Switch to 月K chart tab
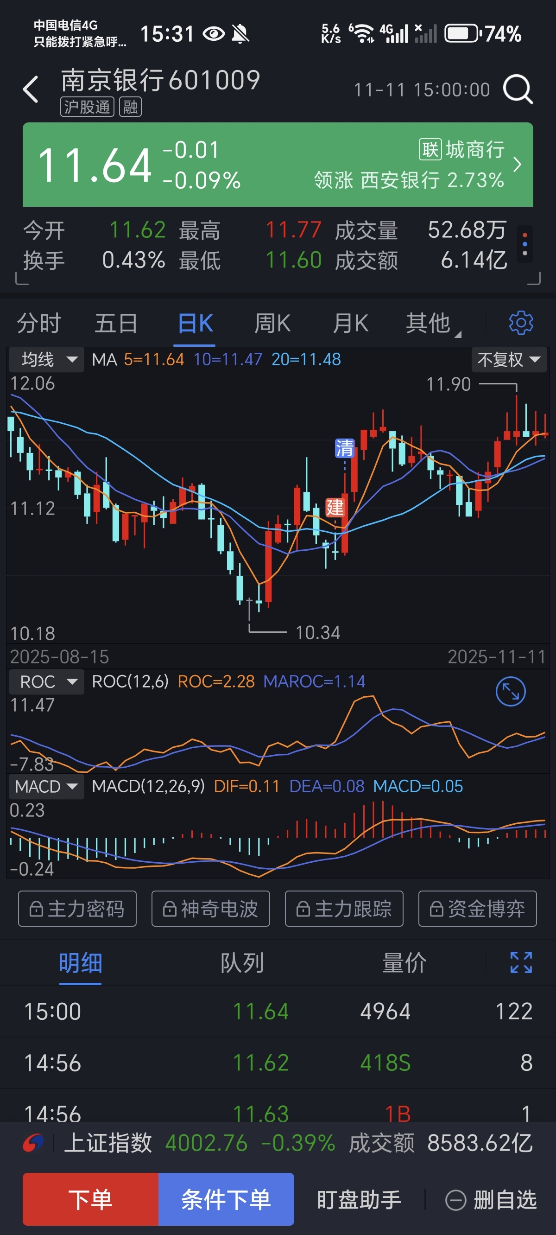556x1235 pixels. tap(350, 323)
